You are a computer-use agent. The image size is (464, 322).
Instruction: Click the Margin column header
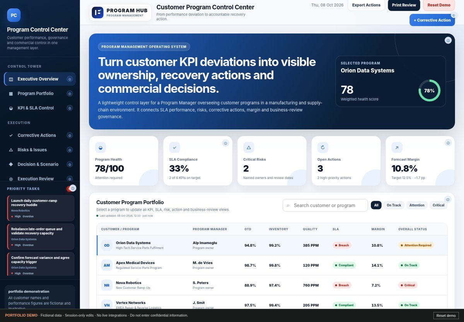378,229
